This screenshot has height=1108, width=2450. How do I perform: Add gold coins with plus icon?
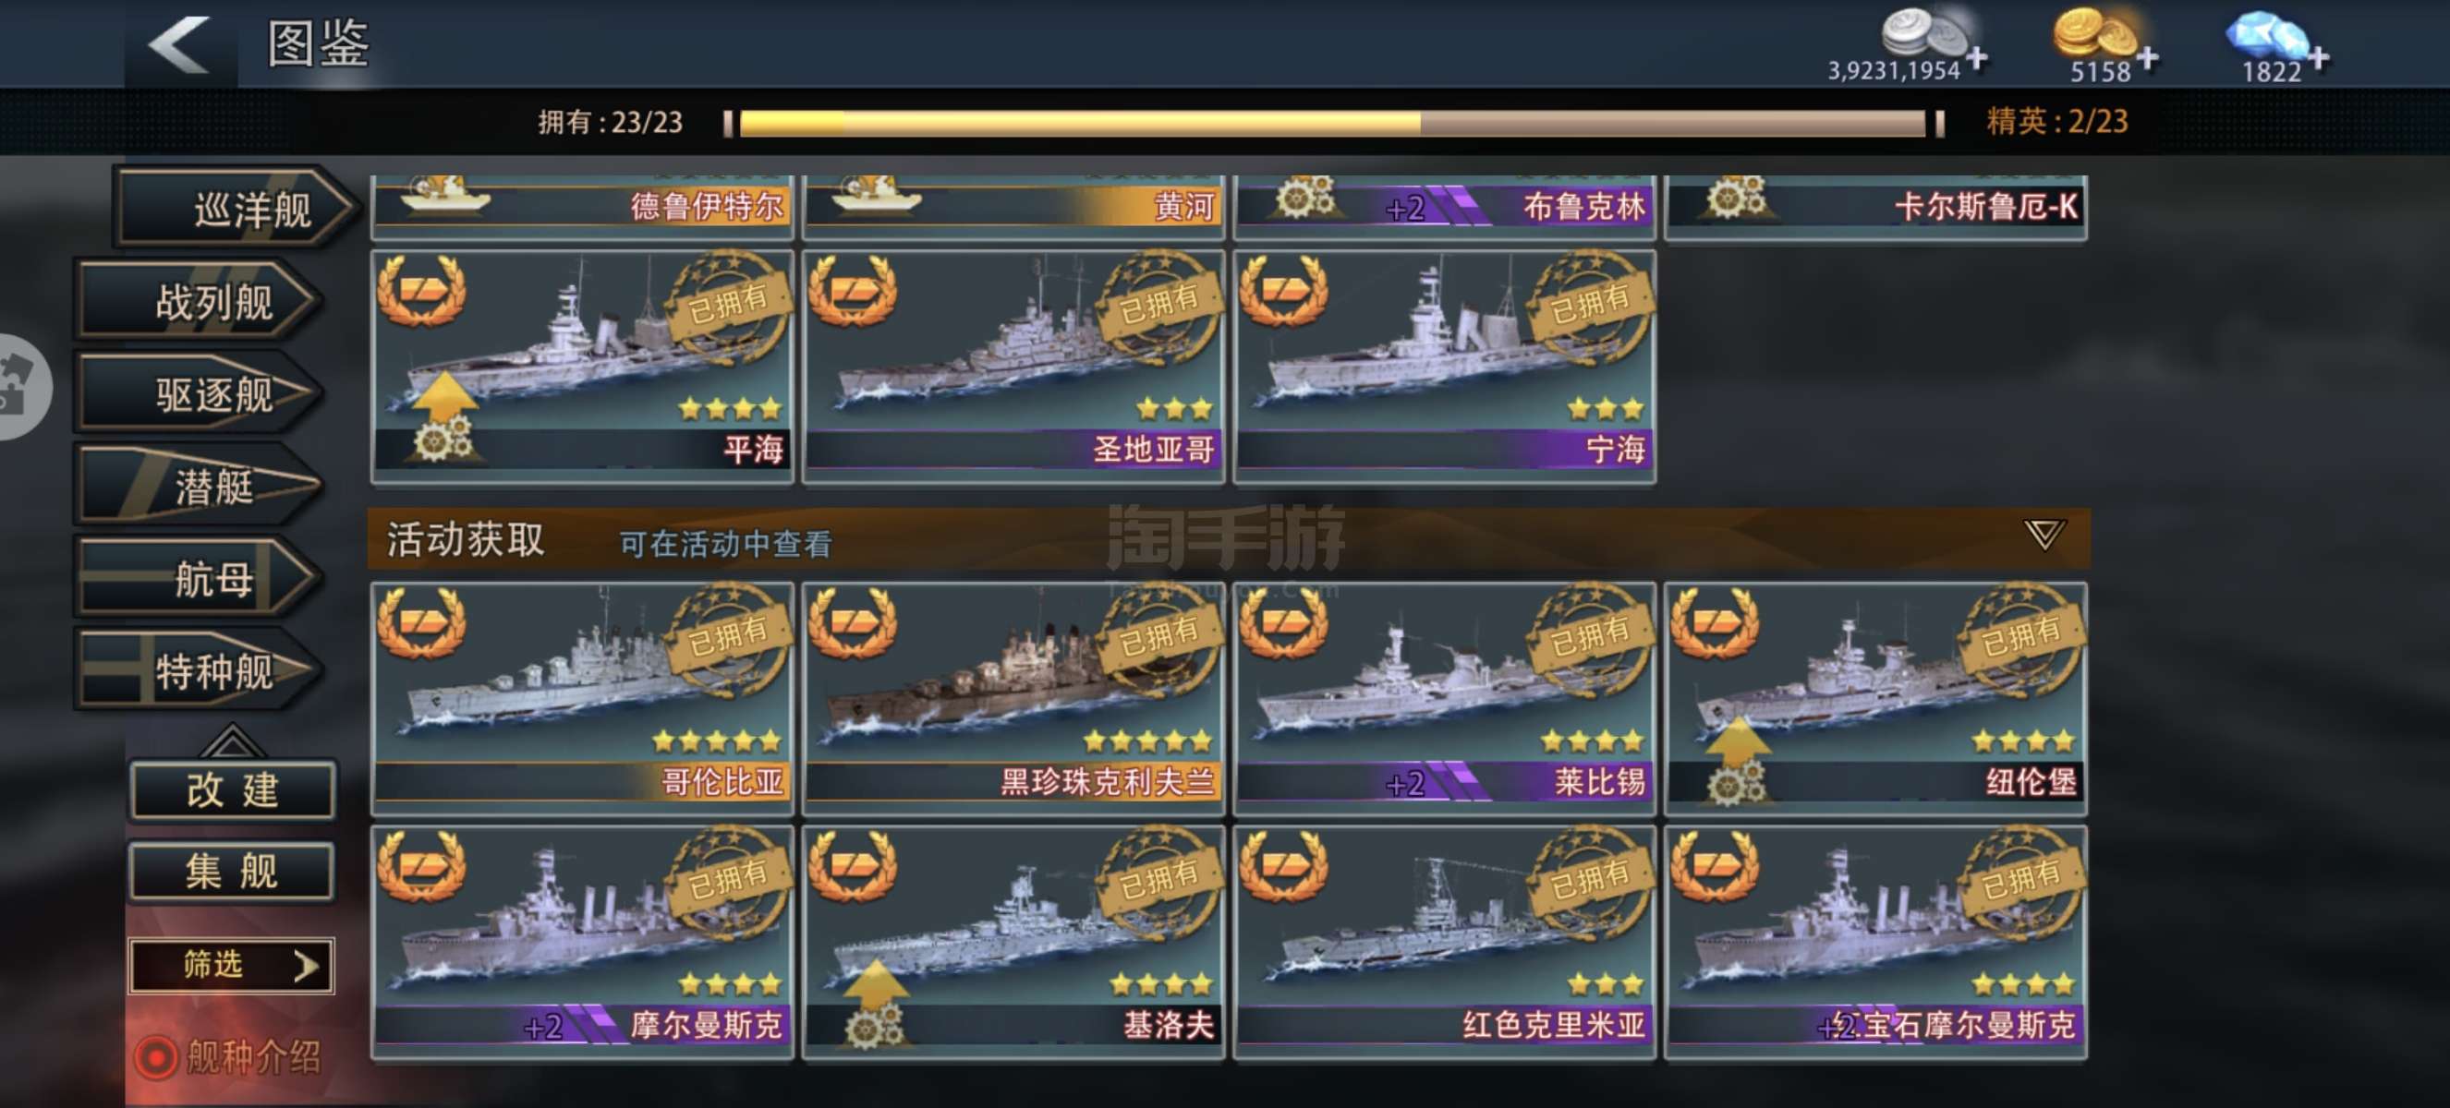[x=2148, y=59]
